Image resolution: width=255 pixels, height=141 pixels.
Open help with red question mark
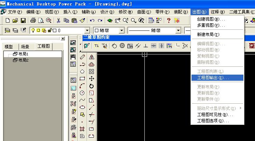(x=169, y=21)
